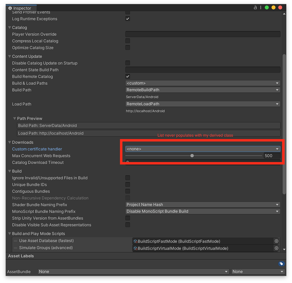Viewport: 292px width, 283px height.
Task: Click the Player Version Override text field
Action: pos(202,34)
